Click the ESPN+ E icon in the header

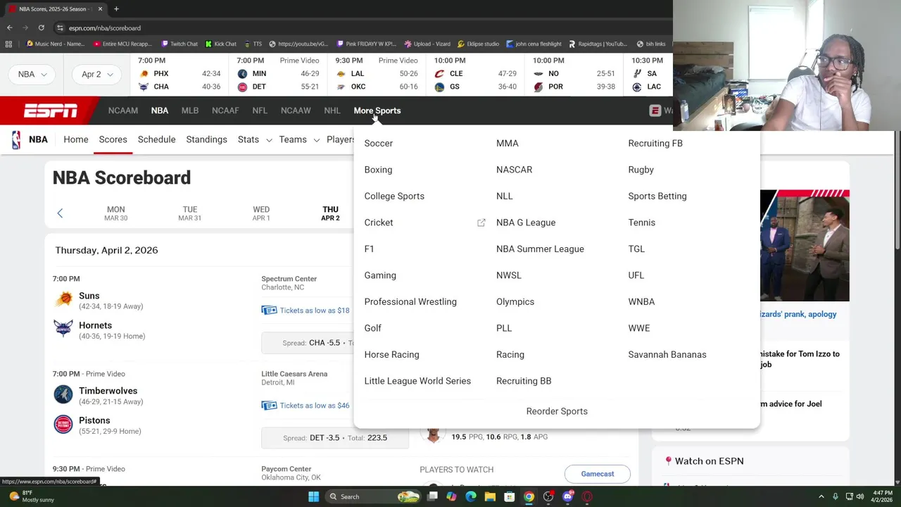(x=655, y=111)
